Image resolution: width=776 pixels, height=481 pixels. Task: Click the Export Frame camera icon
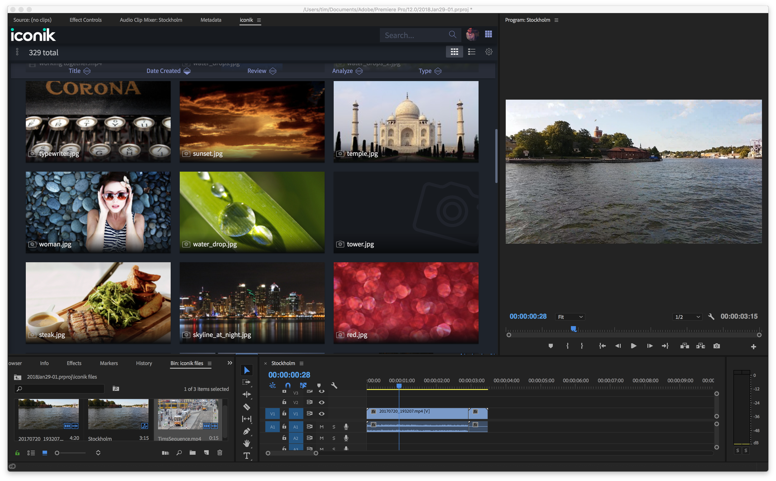[x=717, y=346]
